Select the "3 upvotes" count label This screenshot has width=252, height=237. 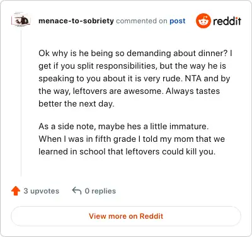point(42,191)
